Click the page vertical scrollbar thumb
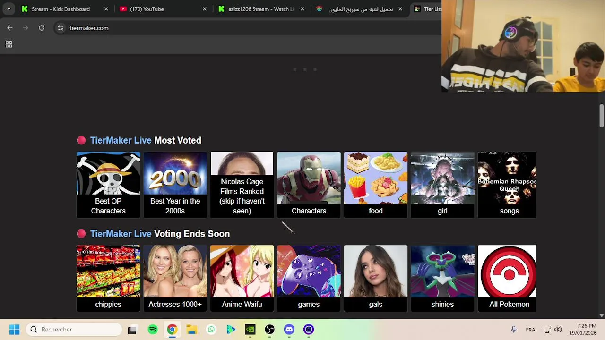605x340 pixels. 601,116
